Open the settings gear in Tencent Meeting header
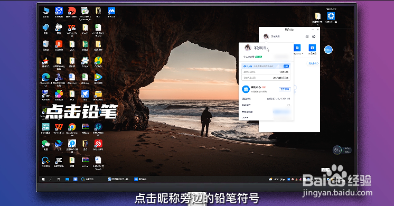 tap(314, 36)
